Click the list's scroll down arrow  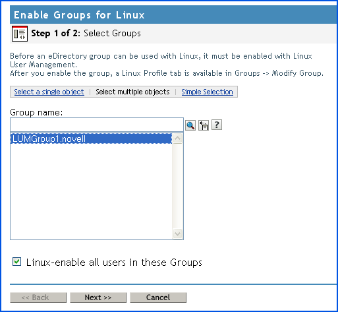click(177, 234)
